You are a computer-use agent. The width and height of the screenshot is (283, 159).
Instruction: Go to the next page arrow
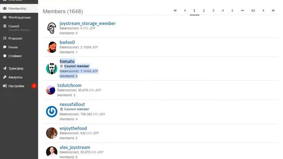coord(264,11)
